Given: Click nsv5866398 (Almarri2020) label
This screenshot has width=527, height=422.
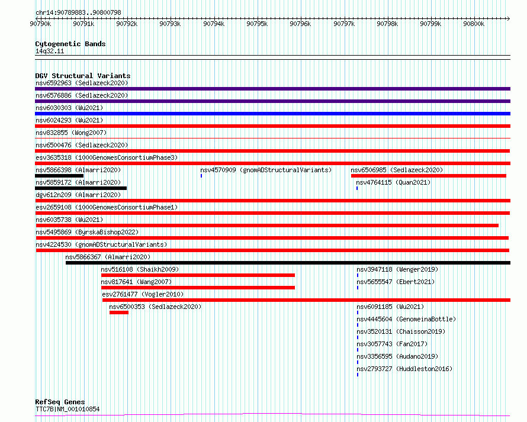Looking at the screenshot, I should tap(78, 170).
